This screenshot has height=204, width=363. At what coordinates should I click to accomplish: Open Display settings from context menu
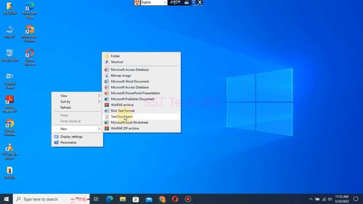[77, 137]
